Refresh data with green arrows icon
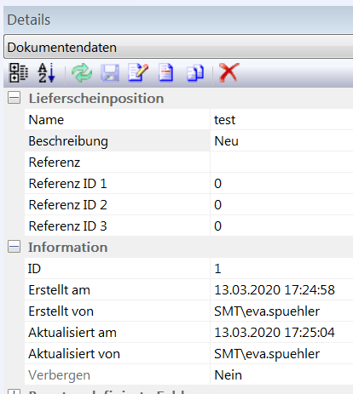 82,73
